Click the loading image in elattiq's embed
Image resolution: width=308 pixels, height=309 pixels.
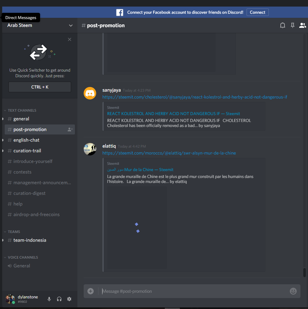tap(137, 228)
